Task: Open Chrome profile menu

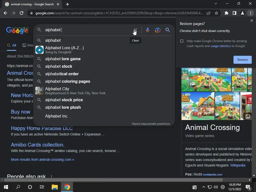Action: [x=242, y=13]
